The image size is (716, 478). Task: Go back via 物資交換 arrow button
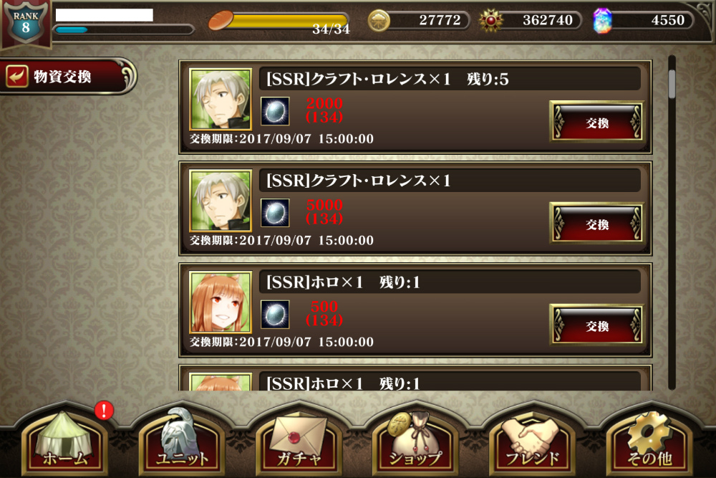[x=67, y=76]
